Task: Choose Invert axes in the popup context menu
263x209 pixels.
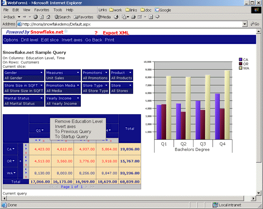Action: 65,126
